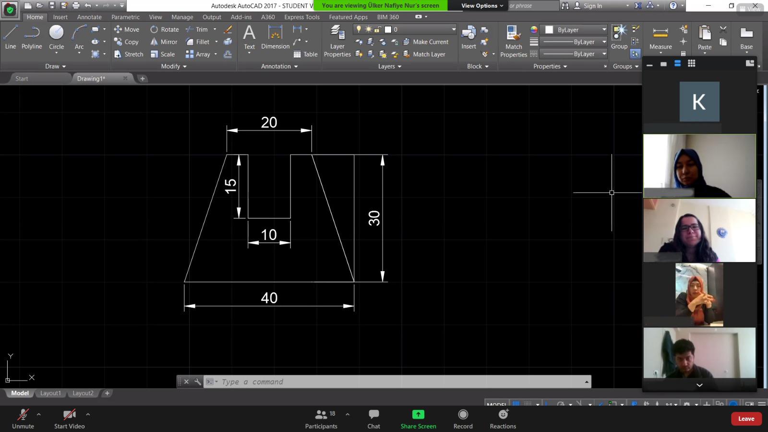Expand the Draw panel dropdown
The image size is (768, 432).
[x=56, y=66]
